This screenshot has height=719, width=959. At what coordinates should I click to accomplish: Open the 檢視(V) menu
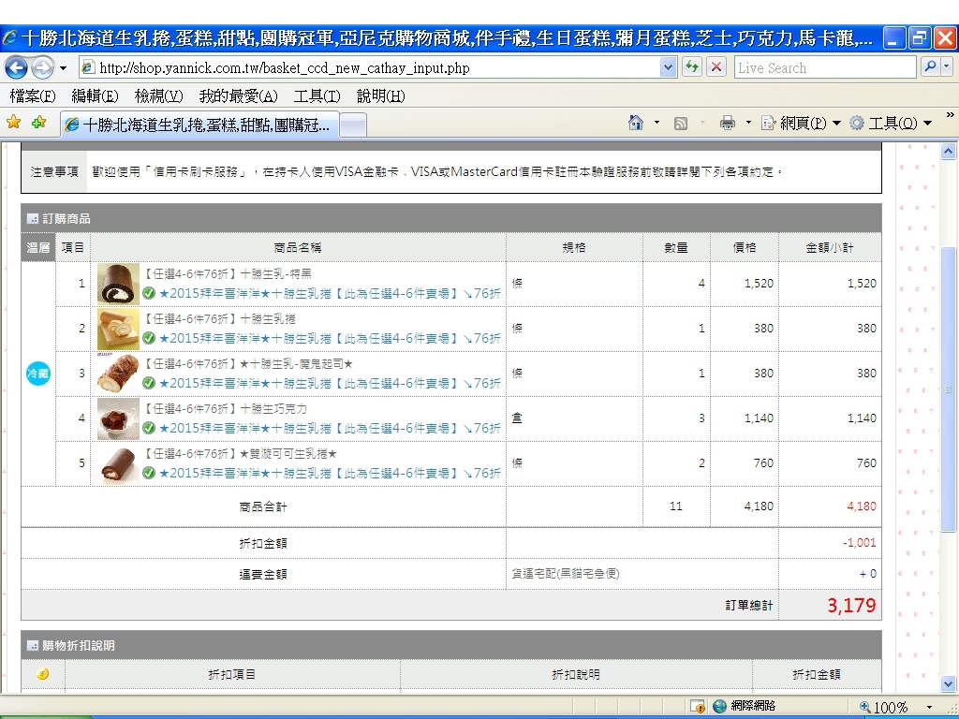pos(159,96)
